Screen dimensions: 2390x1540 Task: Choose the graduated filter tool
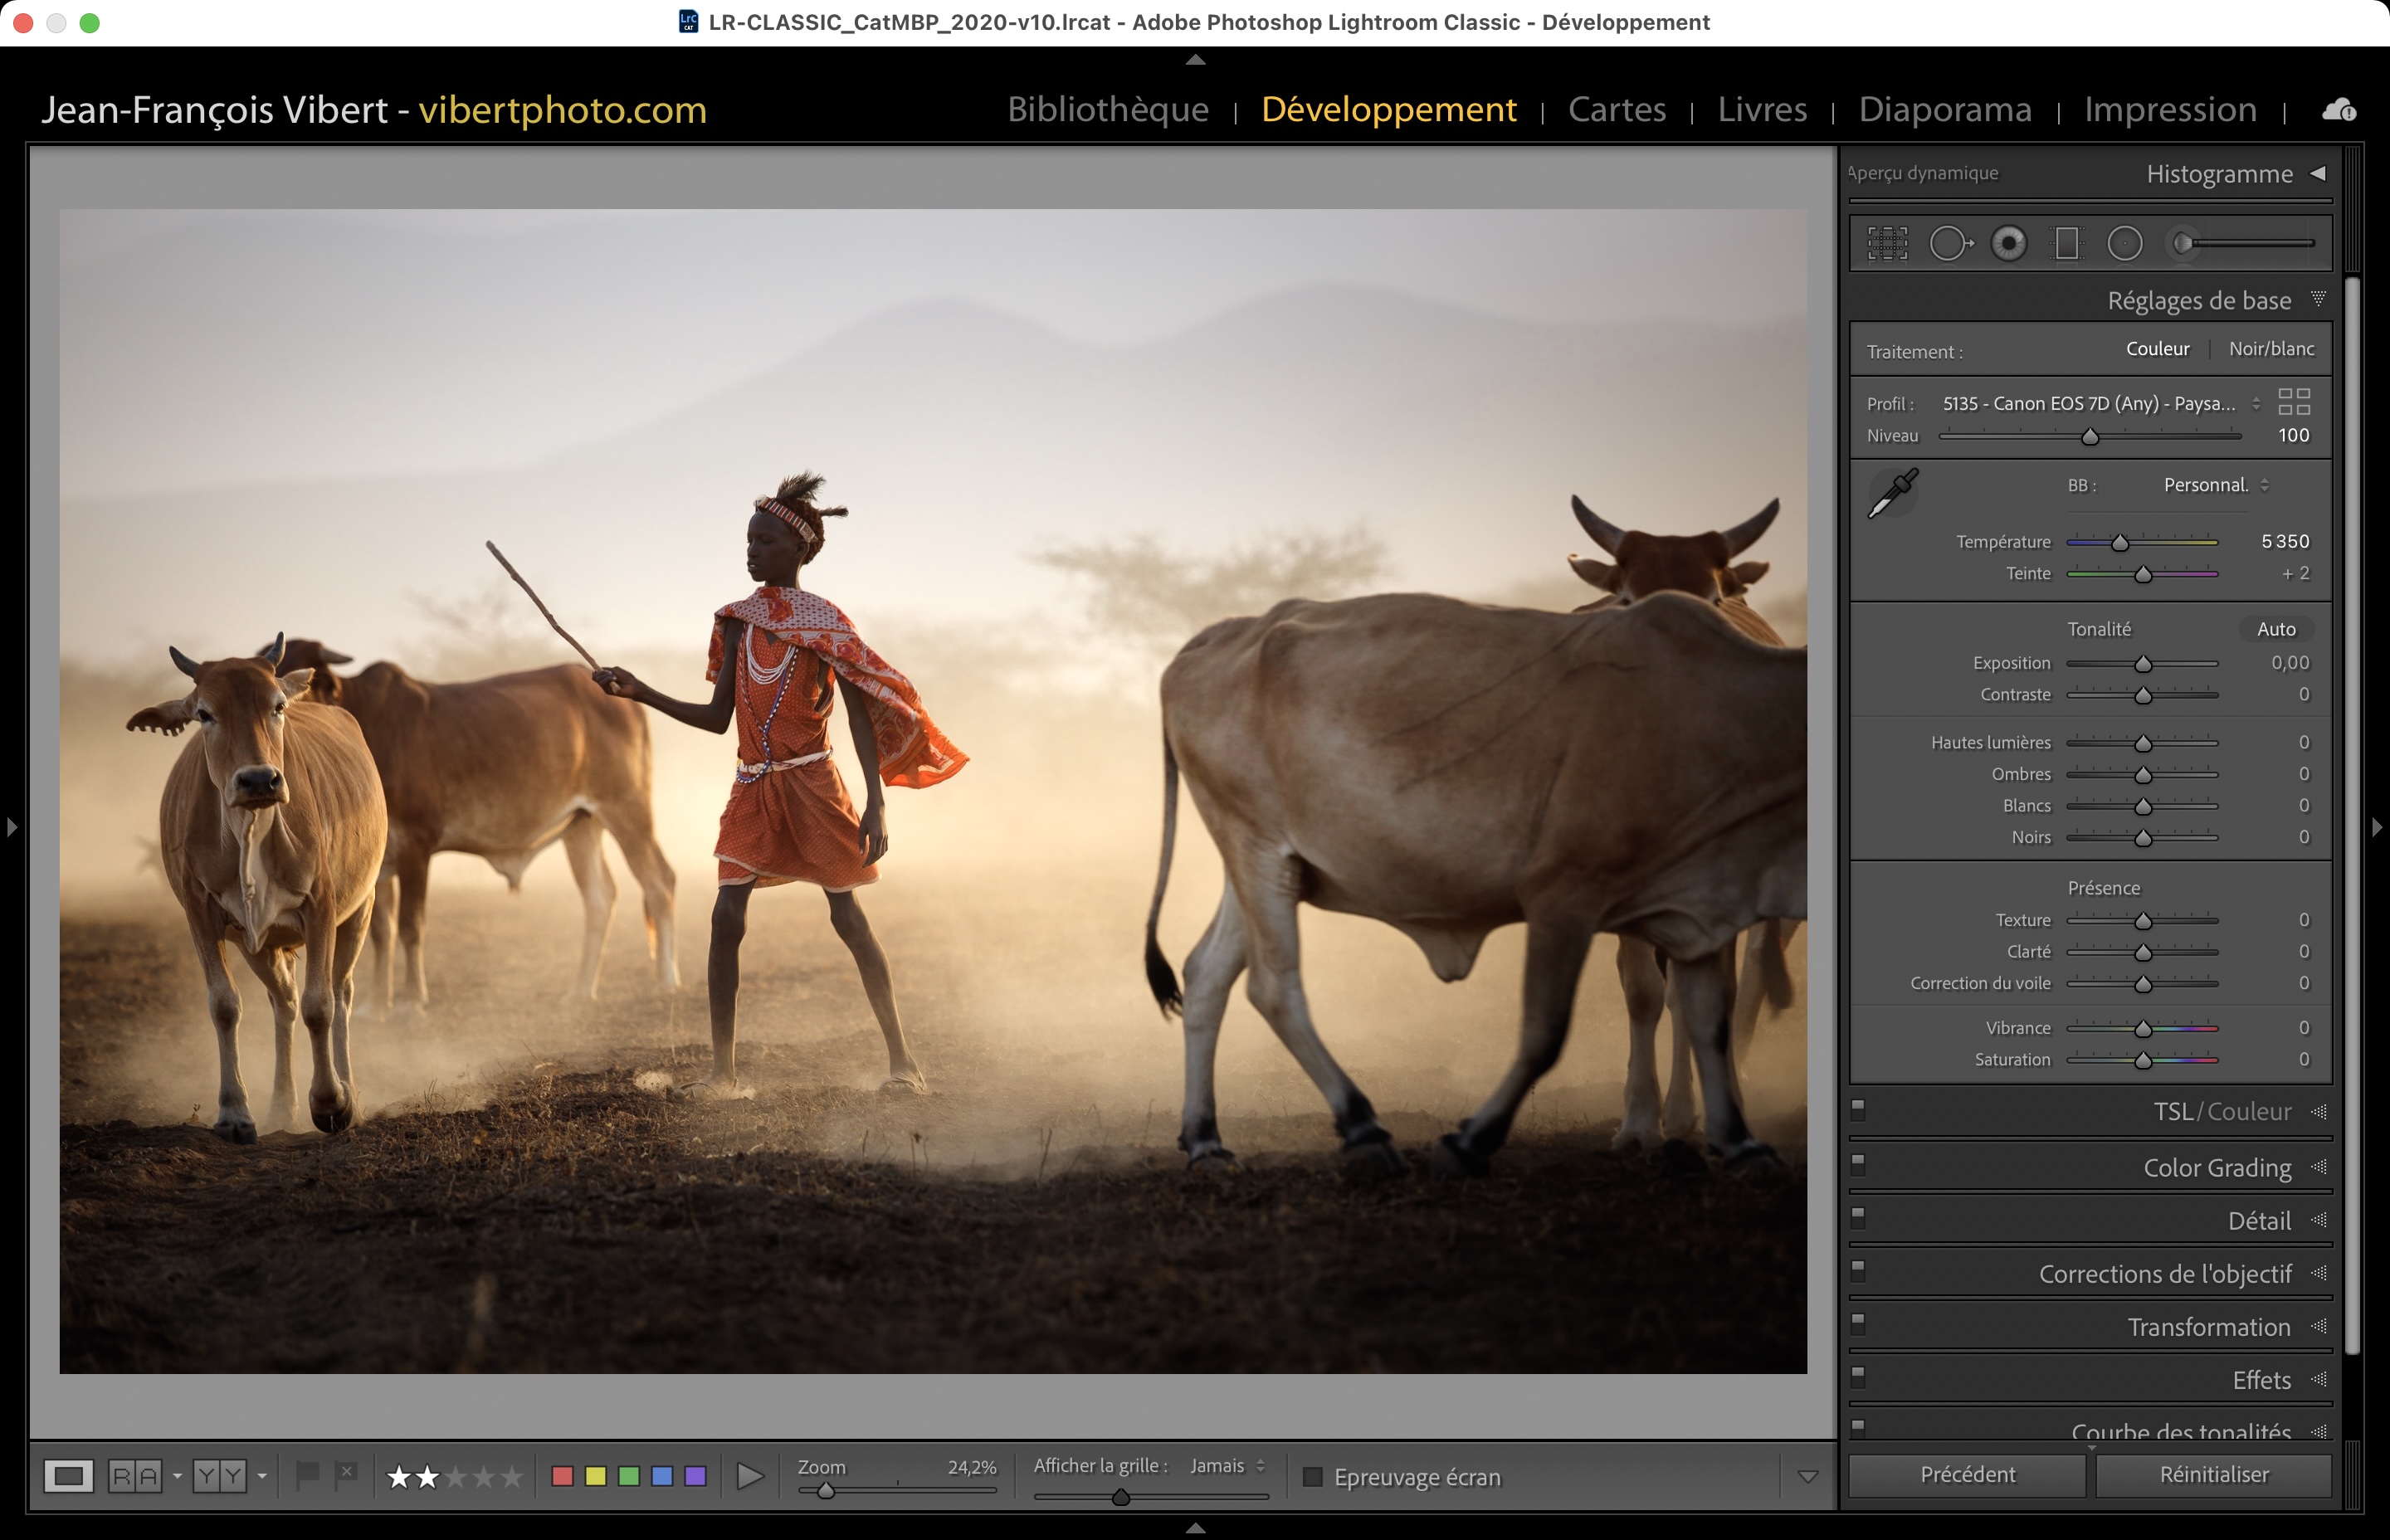(2066, 243)
